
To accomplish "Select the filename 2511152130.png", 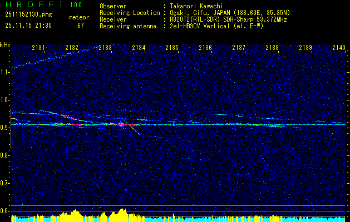I will click(28, 14).
